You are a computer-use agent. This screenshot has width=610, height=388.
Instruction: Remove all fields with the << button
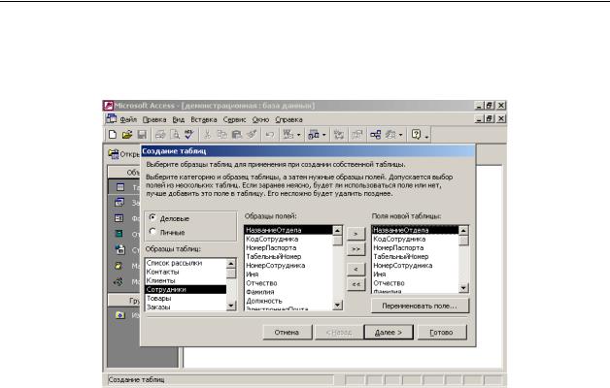(x=356, y=284)
